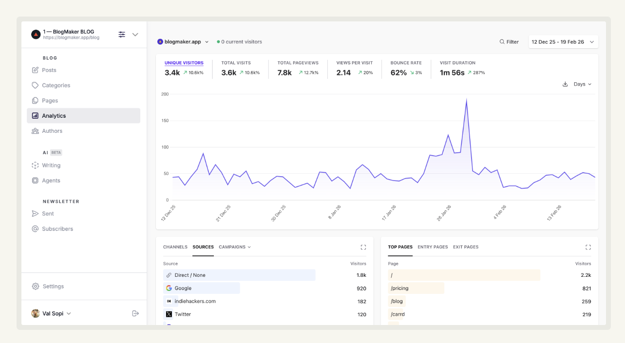The width and height of the screenshot is (625, 343).
Task: Switch to the Entry Pages tab
Action: 433,247
